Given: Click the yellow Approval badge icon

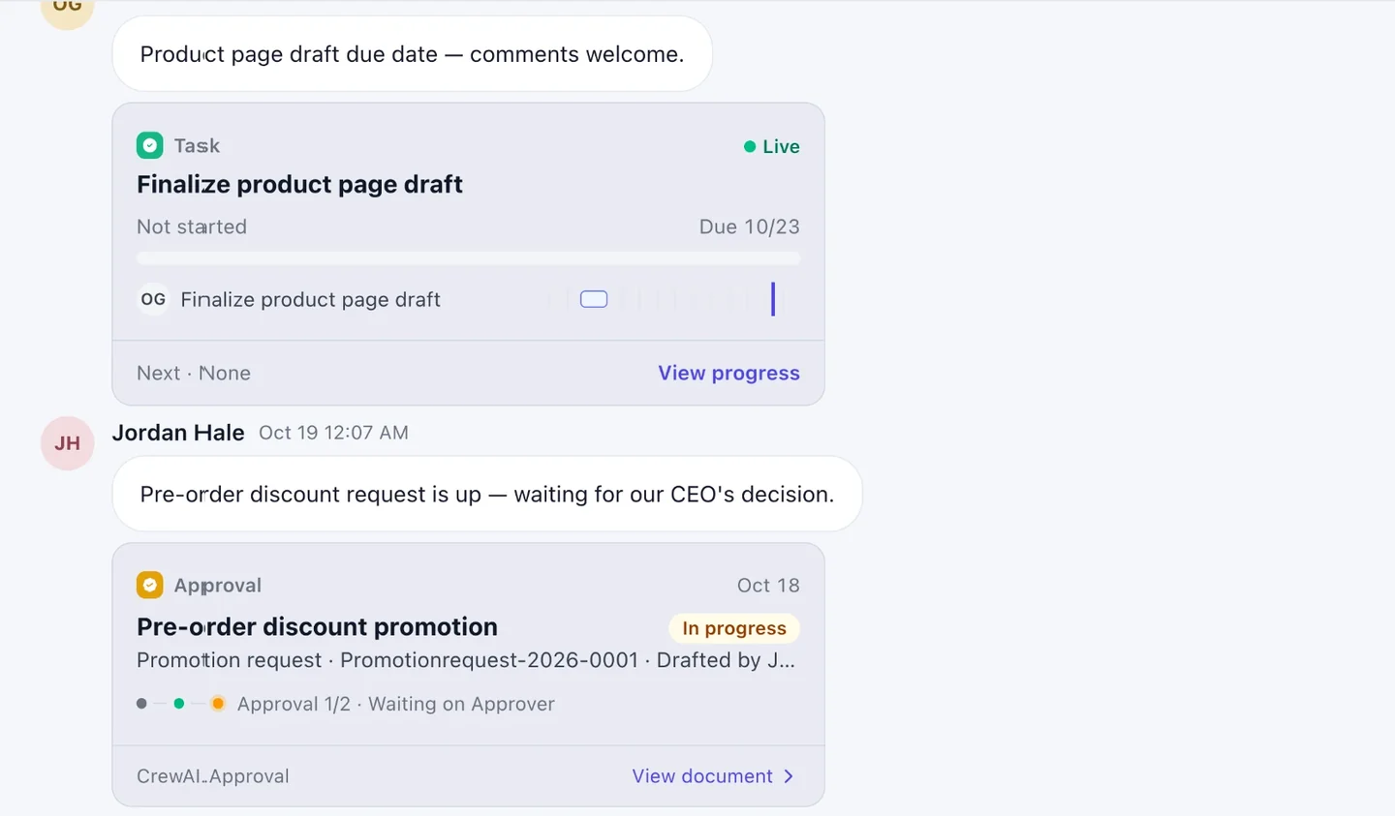Looking at the screenshot, I should tap(150, 585).
